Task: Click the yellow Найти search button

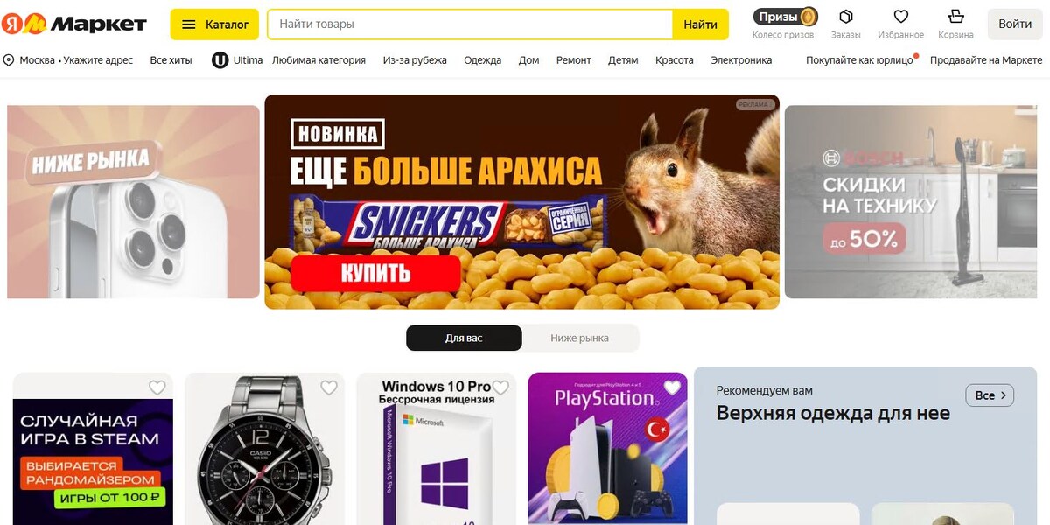Action: coord(700,24)
